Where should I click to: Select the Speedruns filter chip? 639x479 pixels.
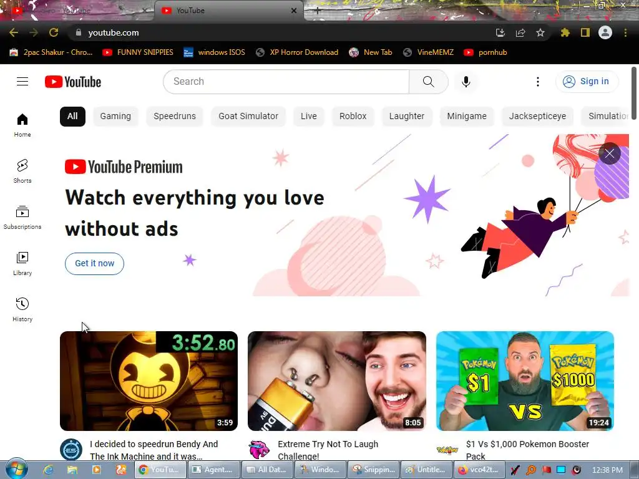tap(175, 116)
